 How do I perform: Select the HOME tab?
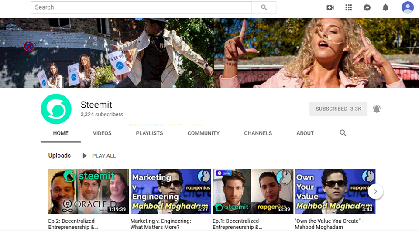[x=61, y=133]
